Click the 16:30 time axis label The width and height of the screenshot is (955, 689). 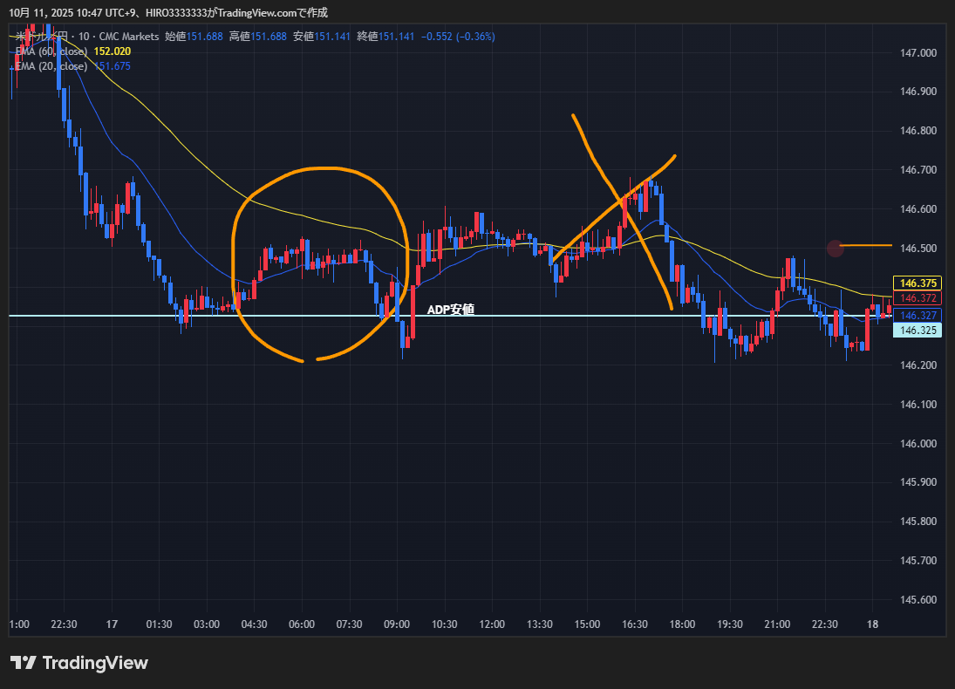point(634,624)
